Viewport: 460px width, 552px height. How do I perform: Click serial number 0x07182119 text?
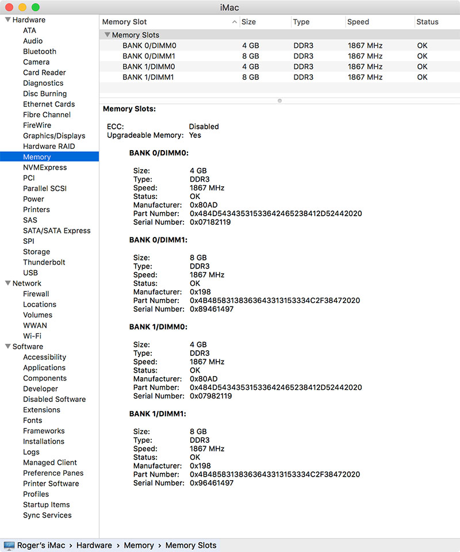[210, 222]
